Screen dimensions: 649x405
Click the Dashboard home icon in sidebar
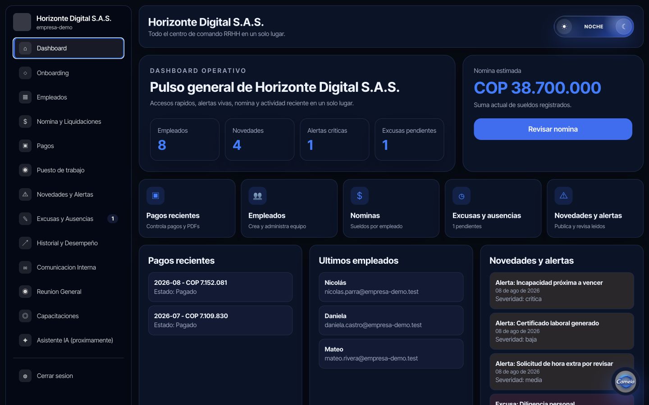tap(25, 48)
